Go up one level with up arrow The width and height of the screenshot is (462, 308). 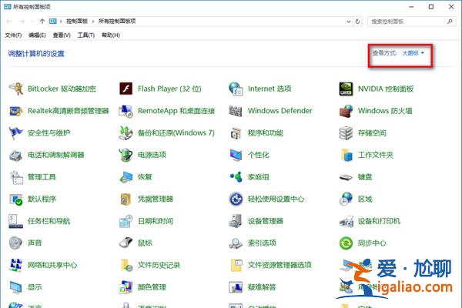click(x=42, y=22)
